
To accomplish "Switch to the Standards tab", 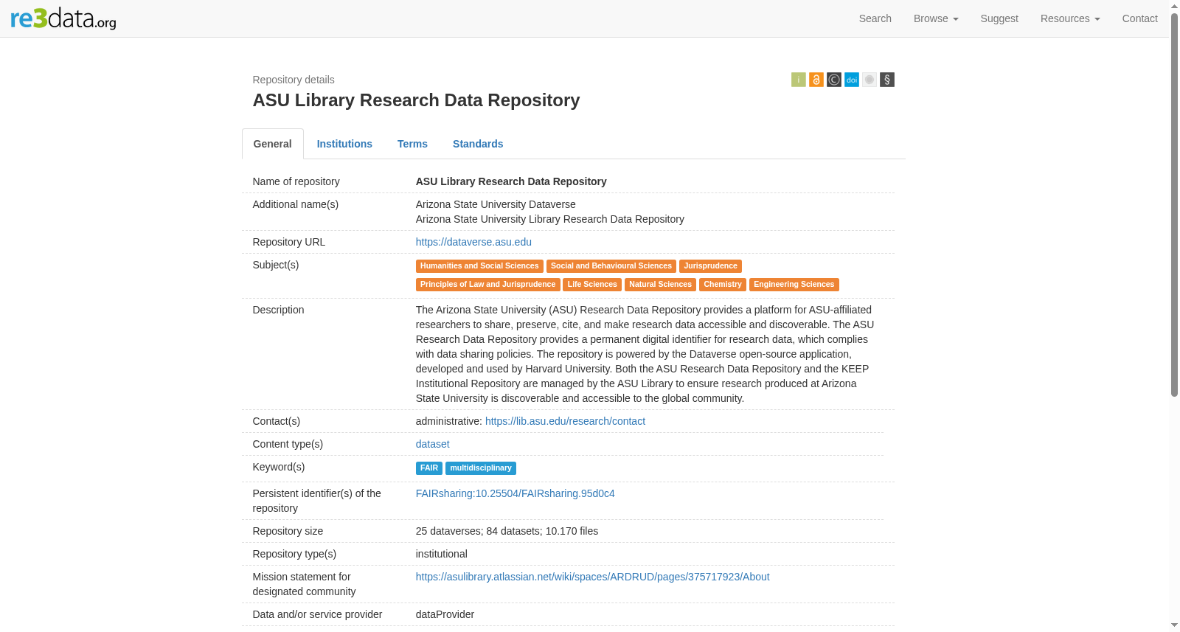I will pos(478,144).
